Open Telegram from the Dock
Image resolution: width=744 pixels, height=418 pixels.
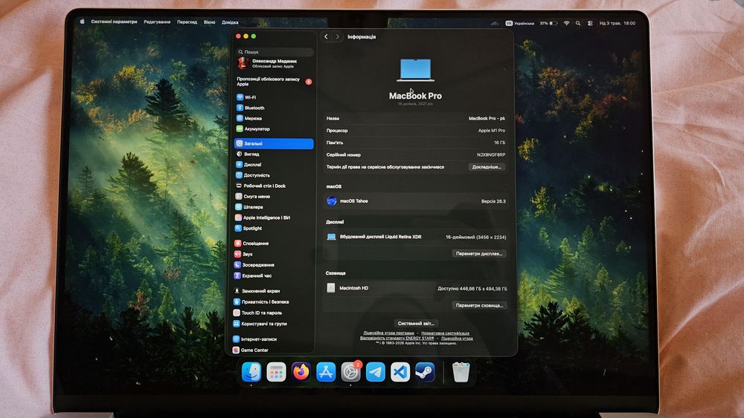[x=375, y=372]
